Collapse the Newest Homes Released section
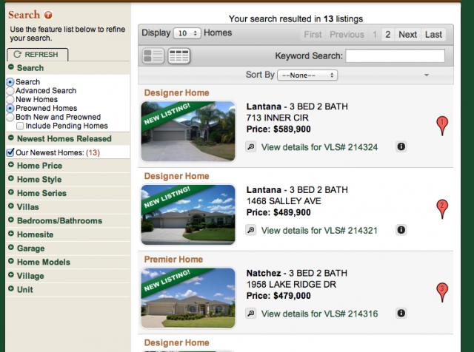This screenshot has height=352, width=474. [11, 138]
